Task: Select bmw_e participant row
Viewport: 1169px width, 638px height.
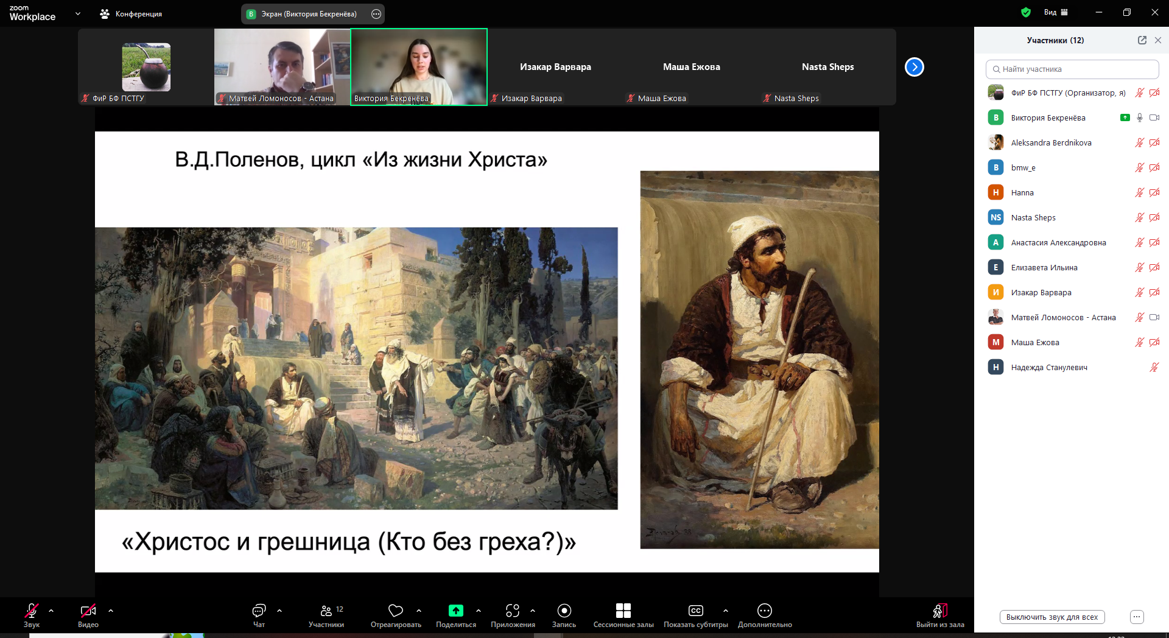Action: pos(1072,167)
